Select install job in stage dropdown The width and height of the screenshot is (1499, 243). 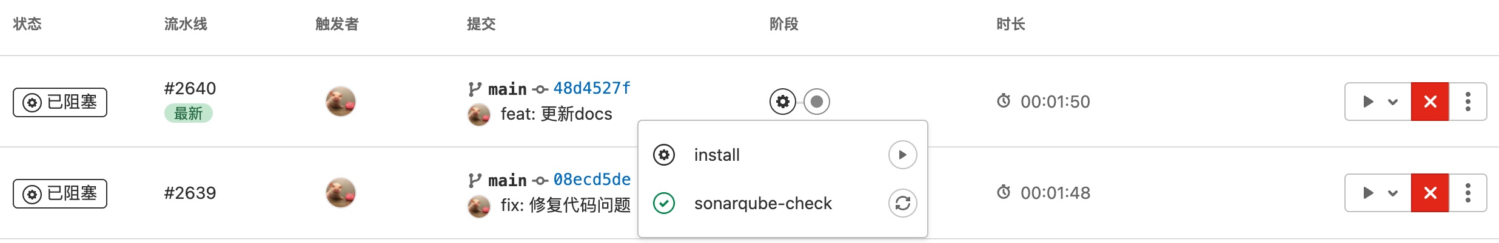(717, 155)
